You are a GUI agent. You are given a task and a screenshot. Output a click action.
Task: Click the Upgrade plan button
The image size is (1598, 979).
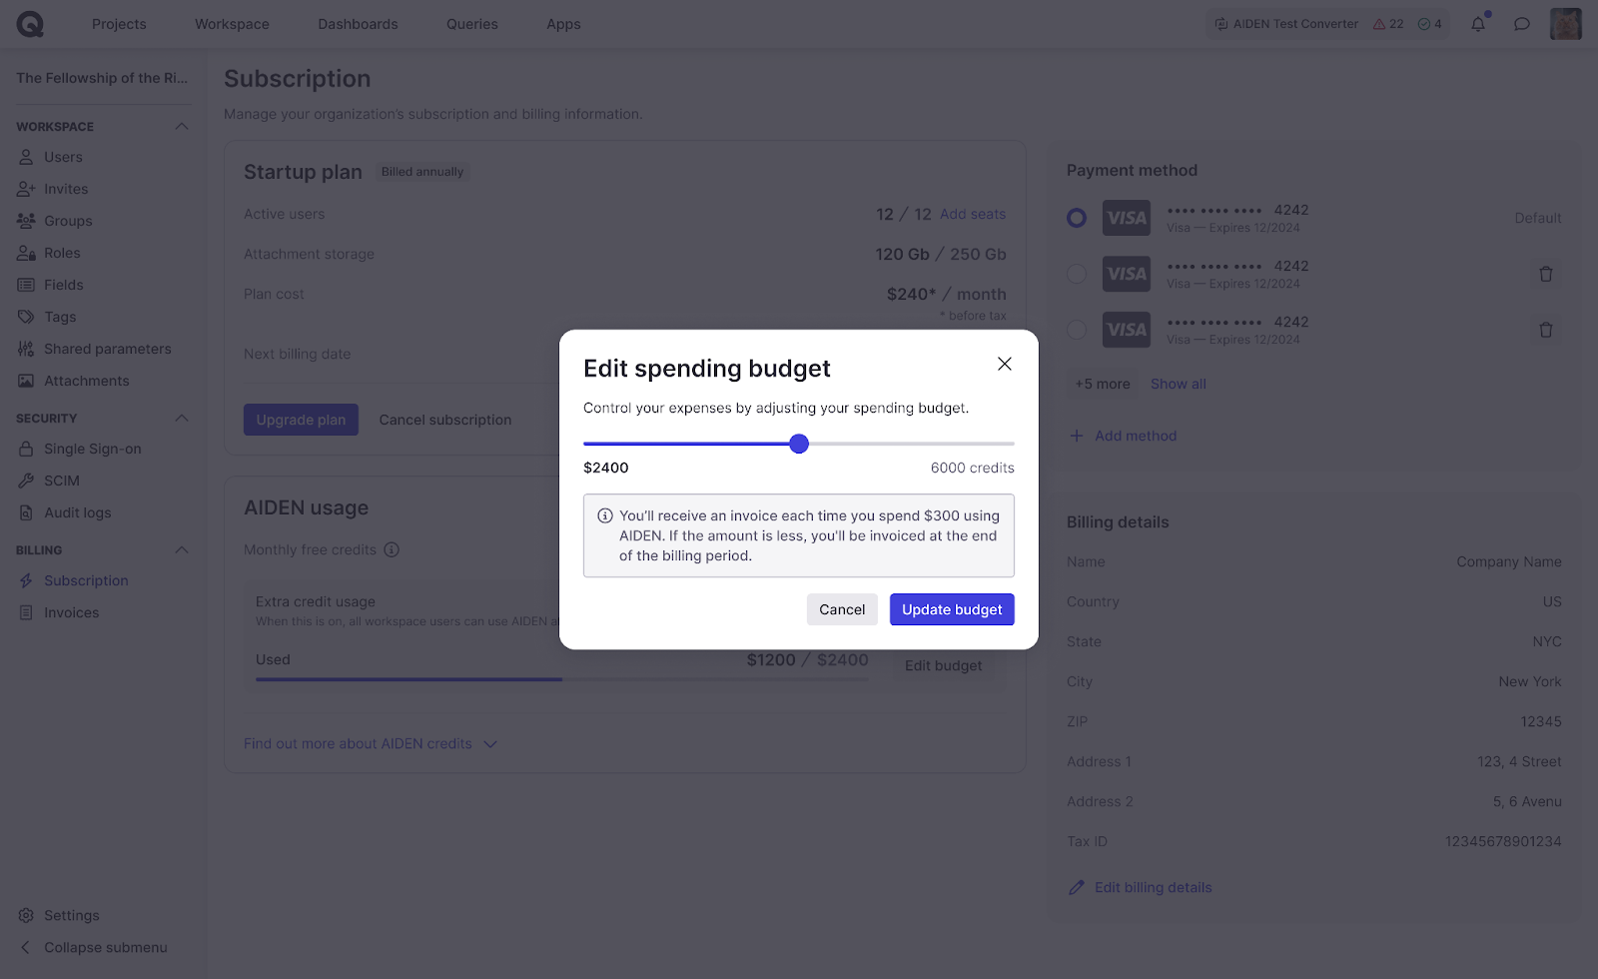click(x=301, y=420)
